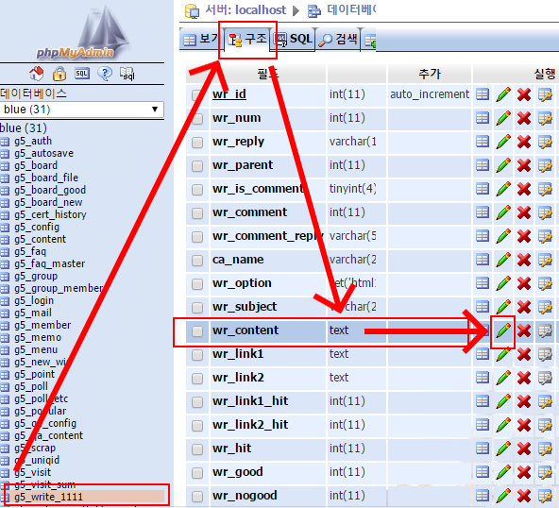Open phpMyAdmin documentation help icon
The width and height of the screenshot is (559, 508).
[105, 74]
